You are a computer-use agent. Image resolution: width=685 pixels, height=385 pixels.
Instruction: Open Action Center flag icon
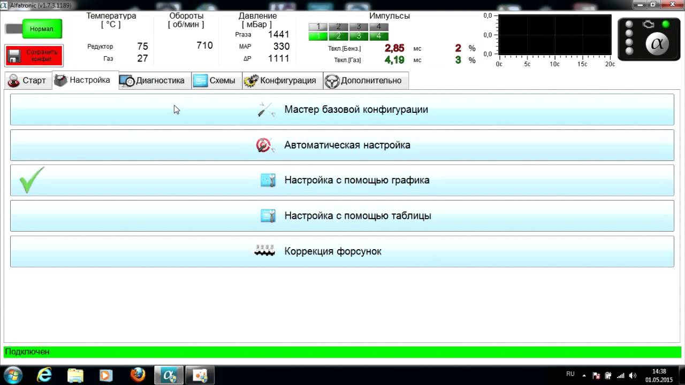click(x=597, y=375)
